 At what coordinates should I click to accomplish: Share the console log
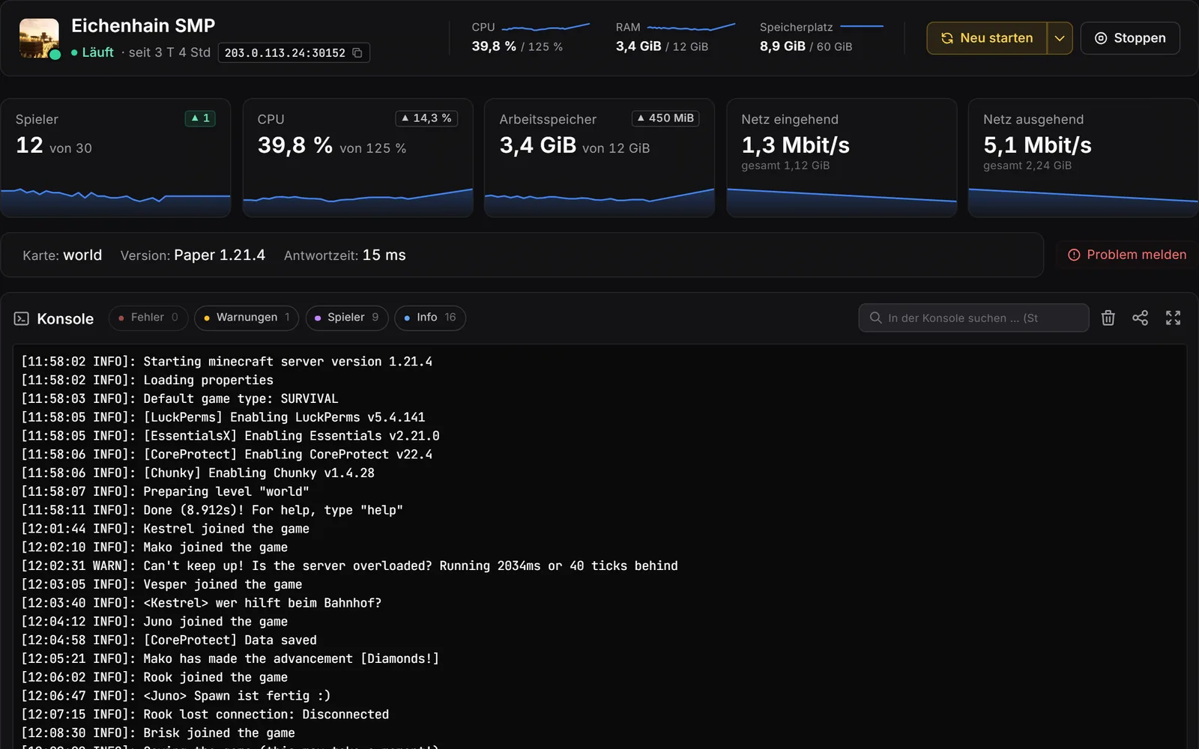pyautogui.click(x=1140, y=318)
